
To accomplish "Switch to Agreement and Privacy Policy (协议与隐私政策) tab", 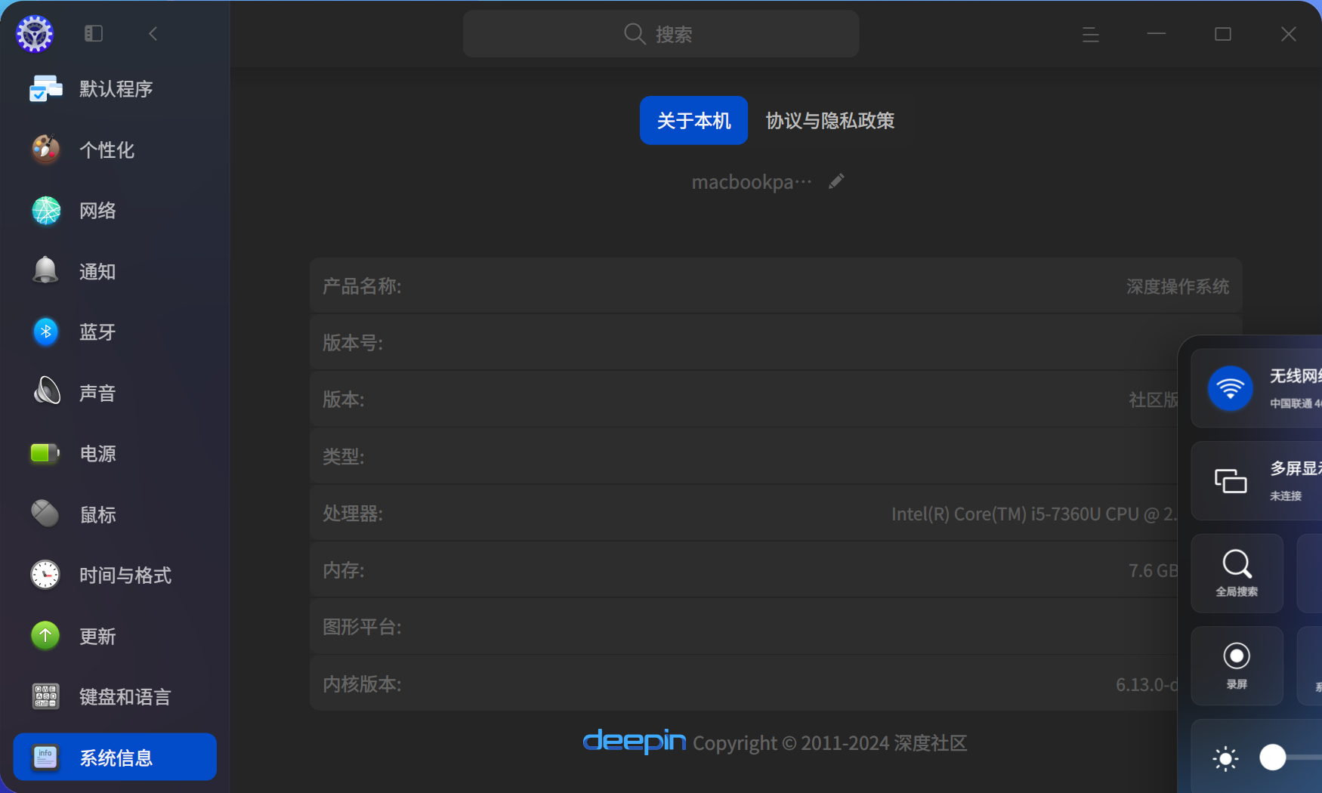I will (829, 120).
